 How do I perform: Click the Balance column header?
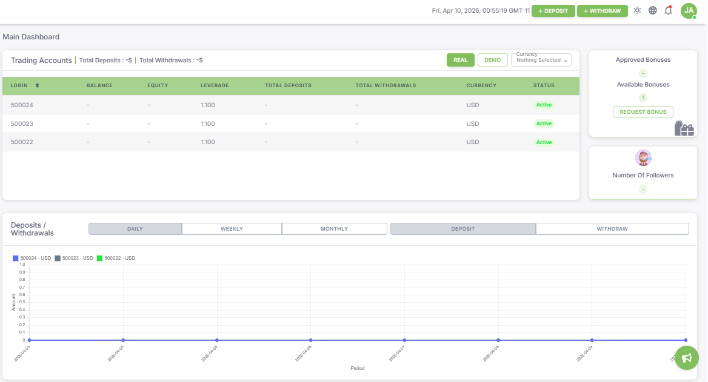[x=99, y=85]
